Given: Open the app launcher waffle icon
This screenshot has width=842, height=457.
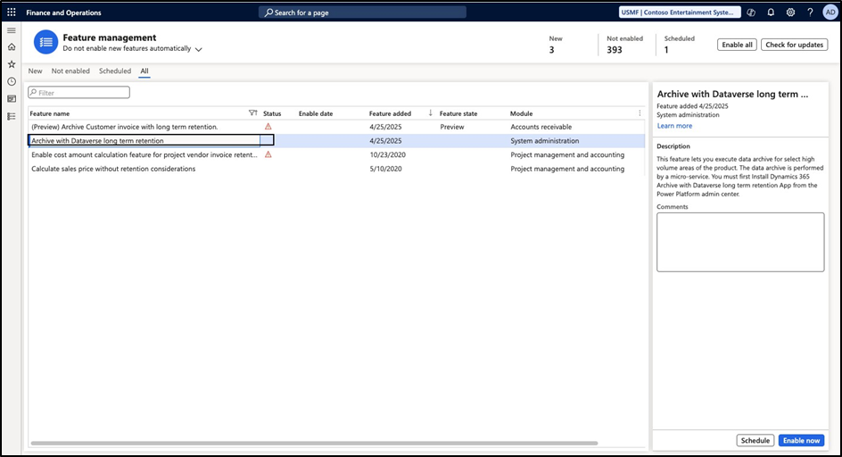Looking at the screenshot, I should pos(12,12).
